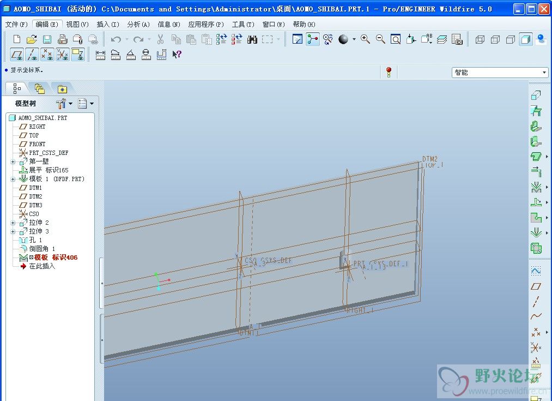Image resolution: width=552 pixels, height=401 pixels.
Task: Select the Shading display mode
Action: point(526,39)
